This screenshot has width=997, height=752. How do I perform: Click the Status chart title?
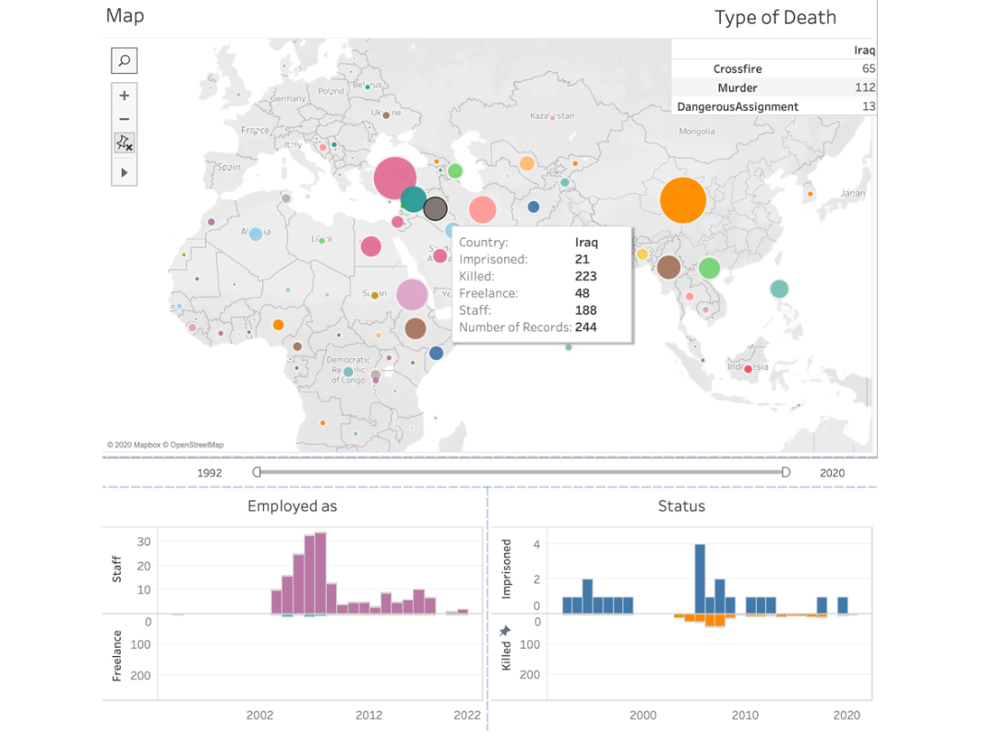click(x=681, y=506)
